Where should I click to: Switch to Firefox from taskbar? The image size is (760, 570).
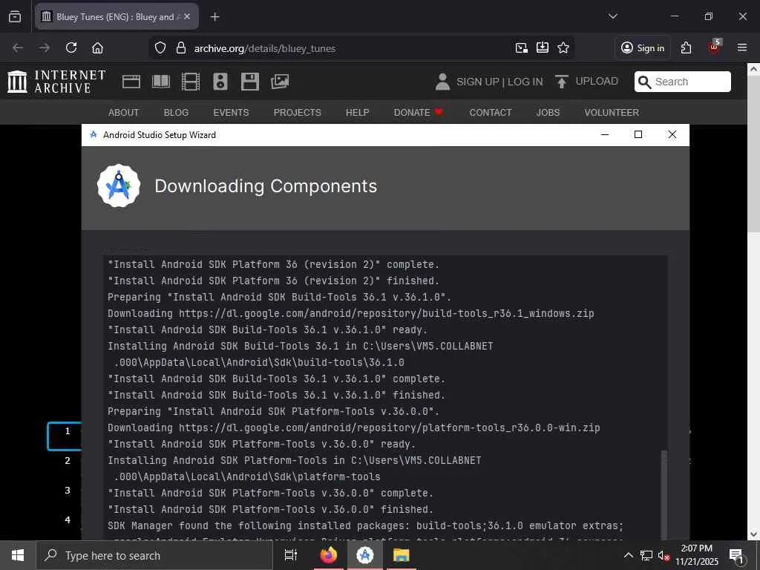(x=329, y=555)
